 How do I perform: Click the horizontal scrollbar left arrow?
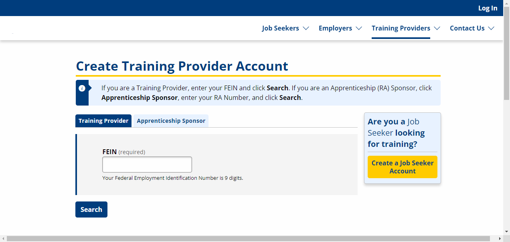click(x=3, y=238)
